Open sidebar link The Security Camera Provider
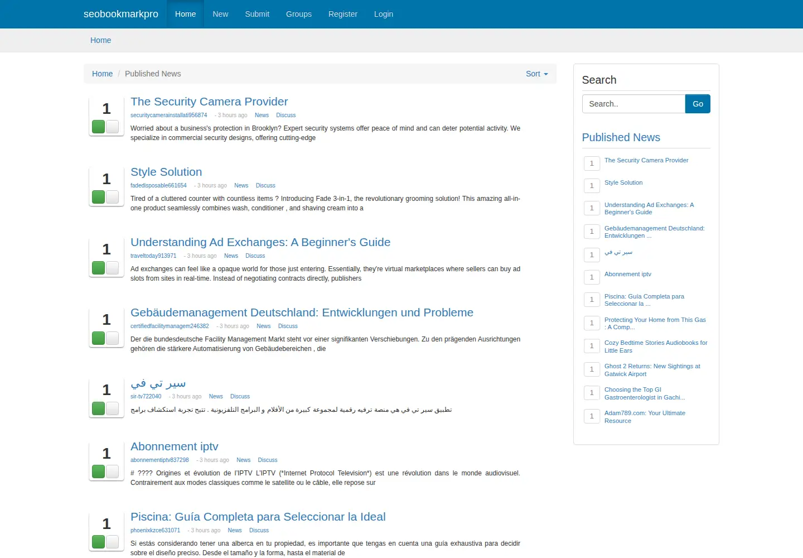Viewport: 803px width, 558px height. tap(646, 160)
